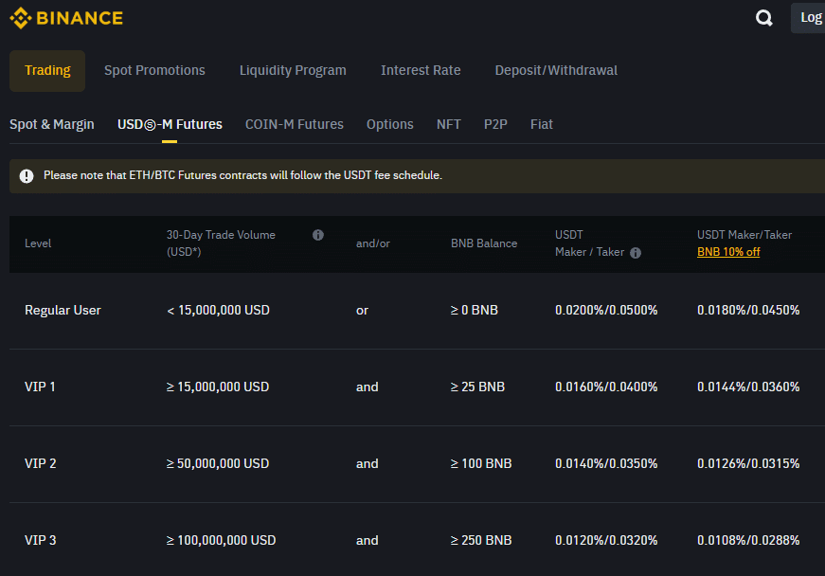
Task: Open the Options sub-tab
Action: coord(390,125)
